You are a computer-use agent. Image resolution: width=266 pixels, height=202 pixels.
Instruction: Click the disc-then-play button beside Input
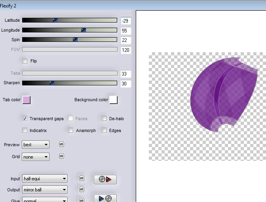(105, 179)
